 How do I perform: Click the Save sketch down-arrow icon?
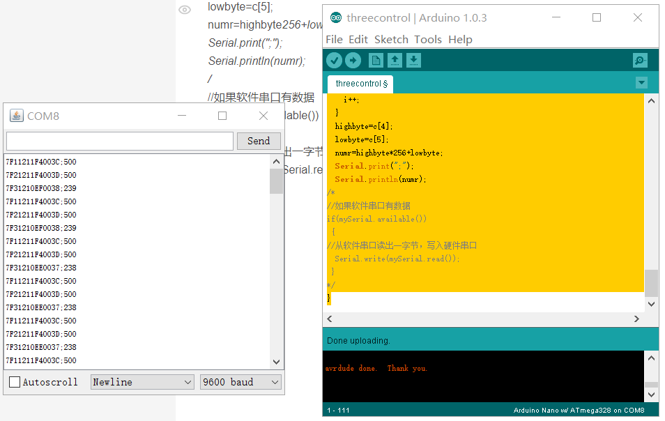(x=413, y=60)
